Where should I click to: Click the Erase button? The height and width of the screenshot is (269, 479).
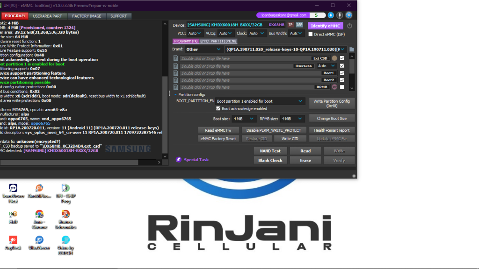(x=305, y=161)
